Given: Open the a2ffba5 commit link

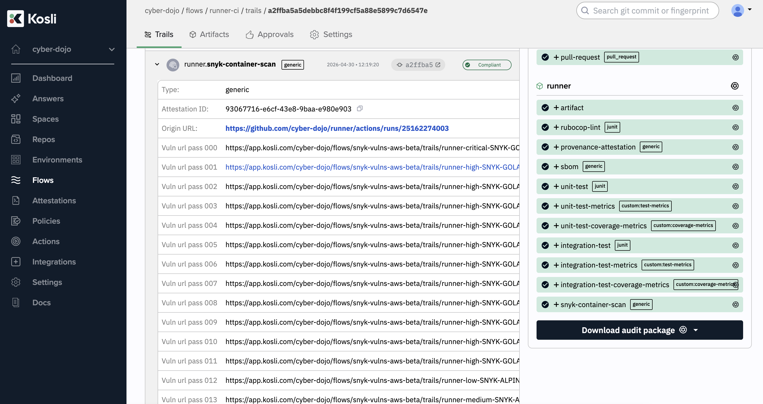Looking at the screenshot, I should pyautogui.click(x=418, y=65).
